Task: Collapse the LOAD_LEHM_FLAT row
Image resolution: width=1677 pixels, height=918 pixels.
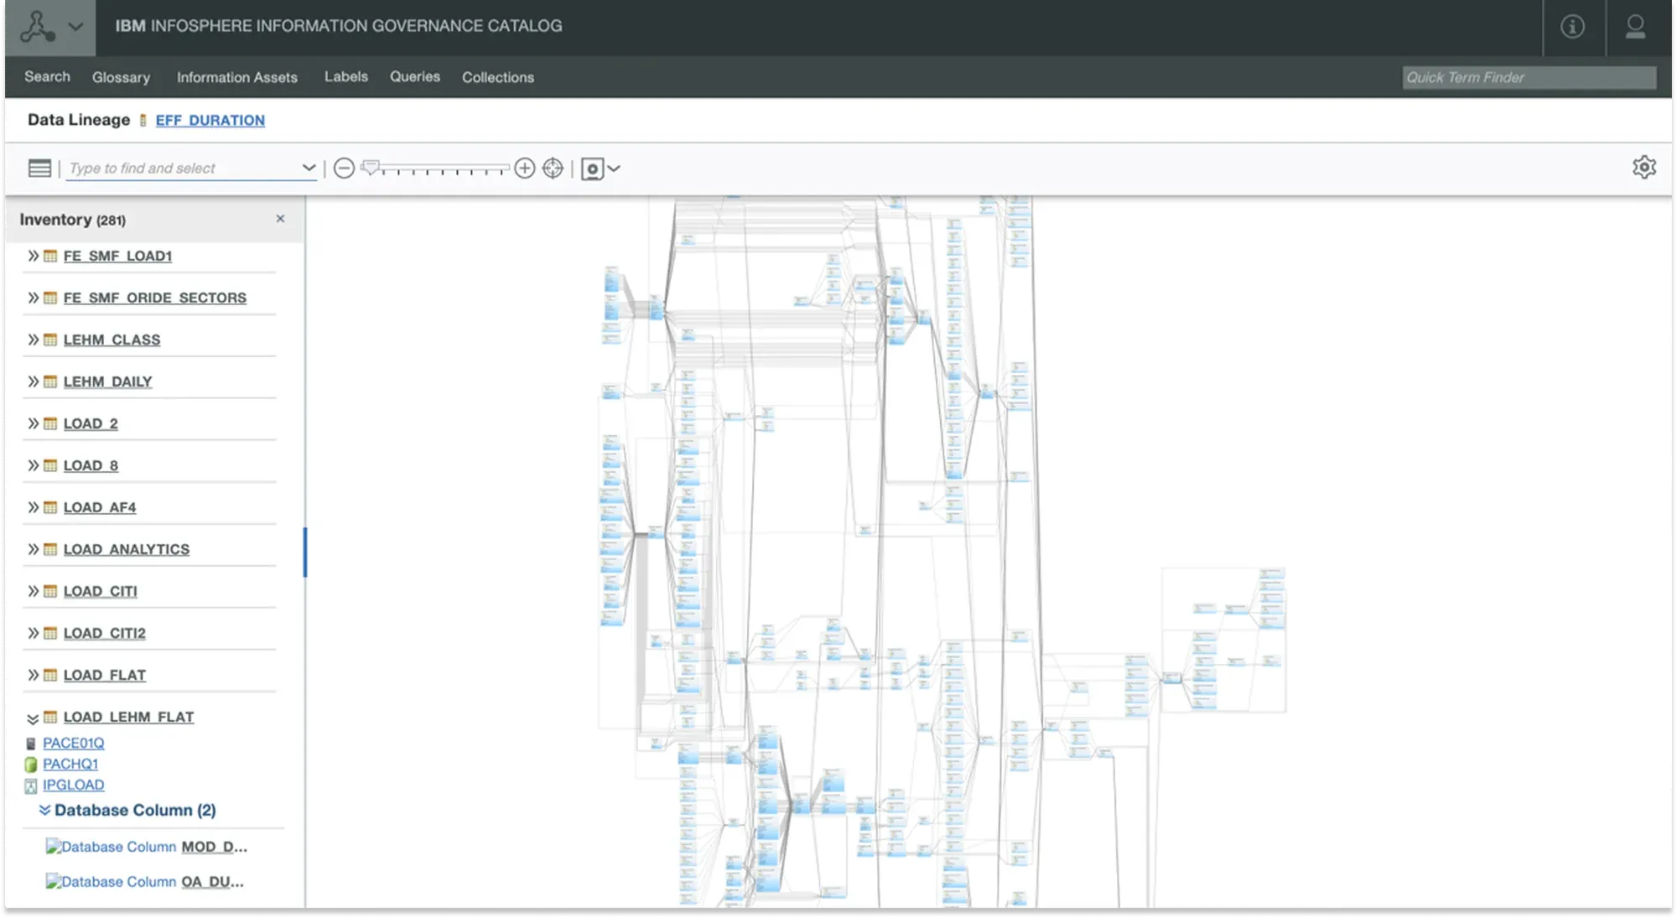Action: pos(33,718)
